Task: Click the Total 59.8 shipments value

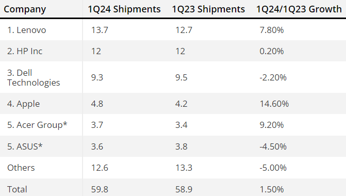Action: 100,189
